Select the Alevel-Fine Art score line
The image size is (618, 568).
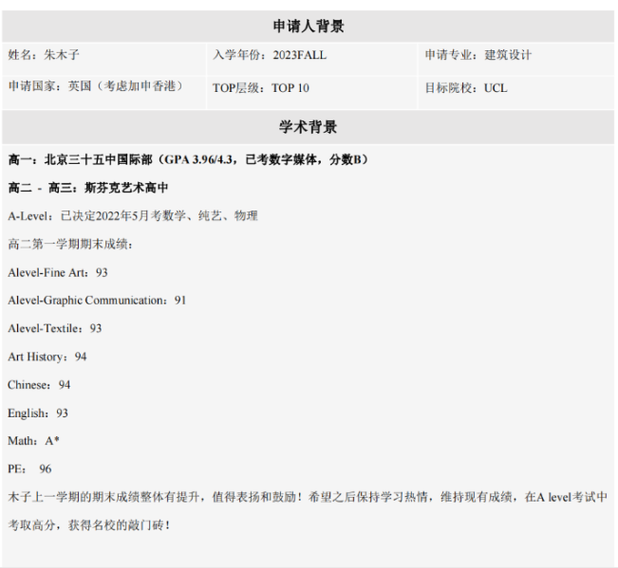click(58, 273)
